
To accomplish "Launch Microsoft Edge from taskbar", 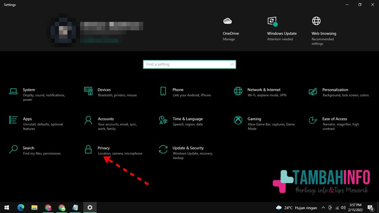I will (x=21, y=208).
